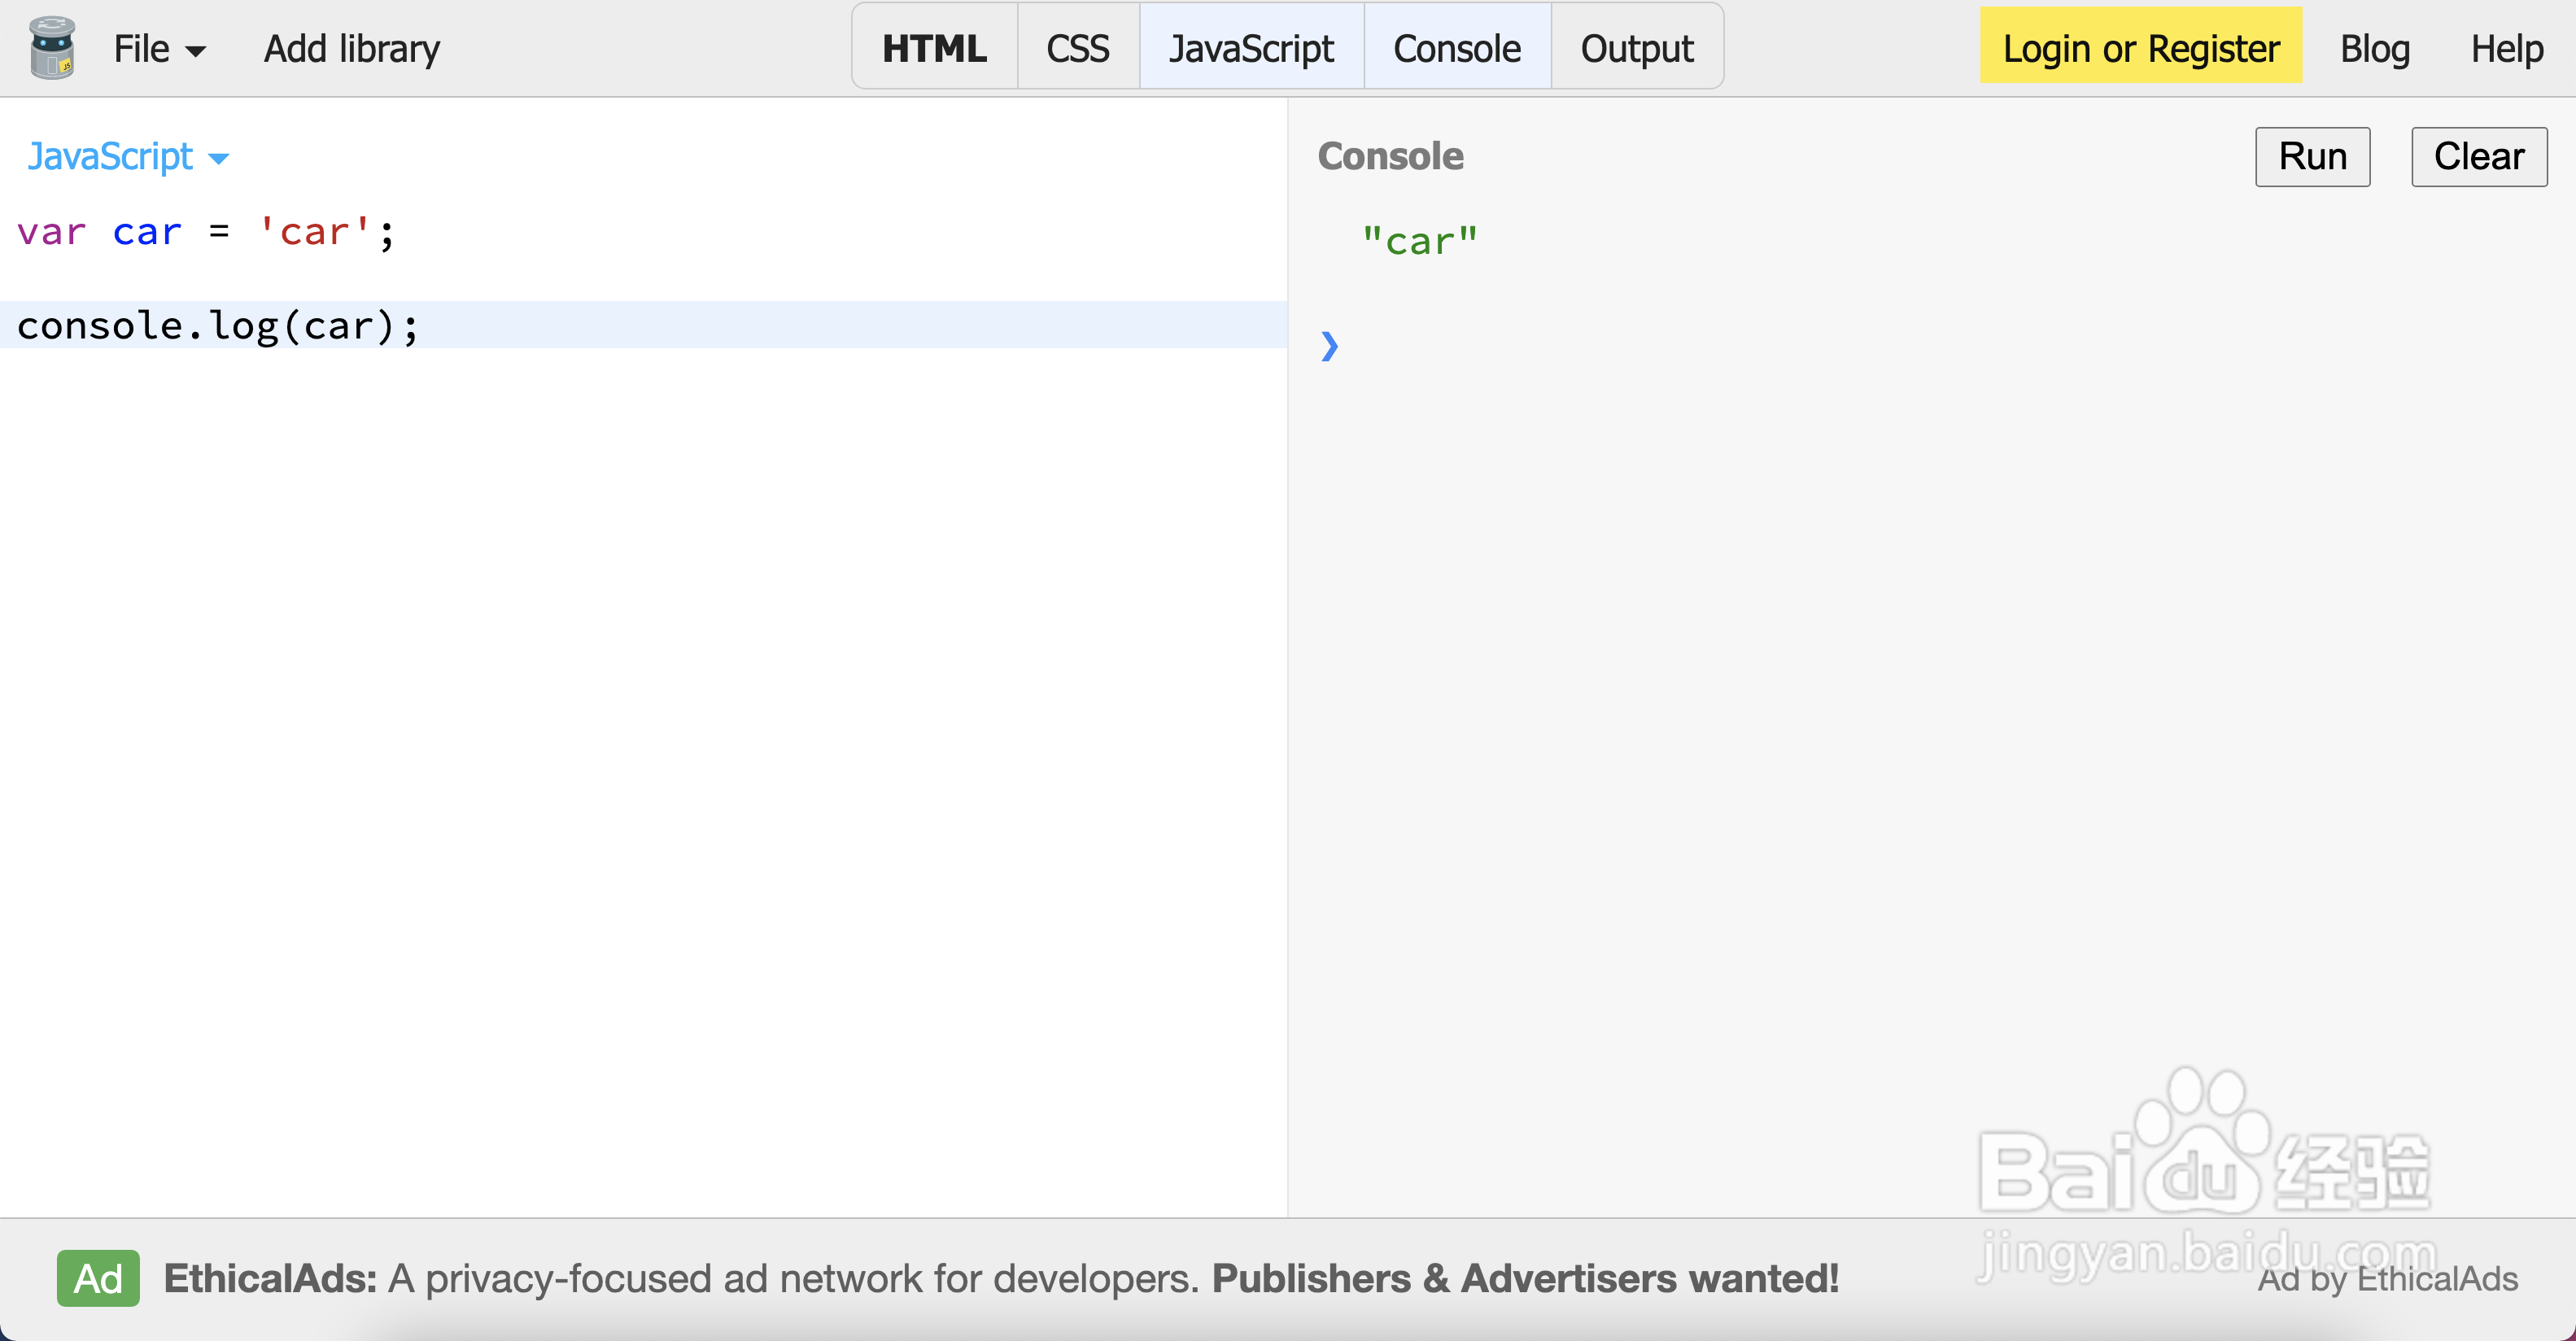2576x1341 pixels.
Task: Click the Login or Register button
Action: [2140, 48]
